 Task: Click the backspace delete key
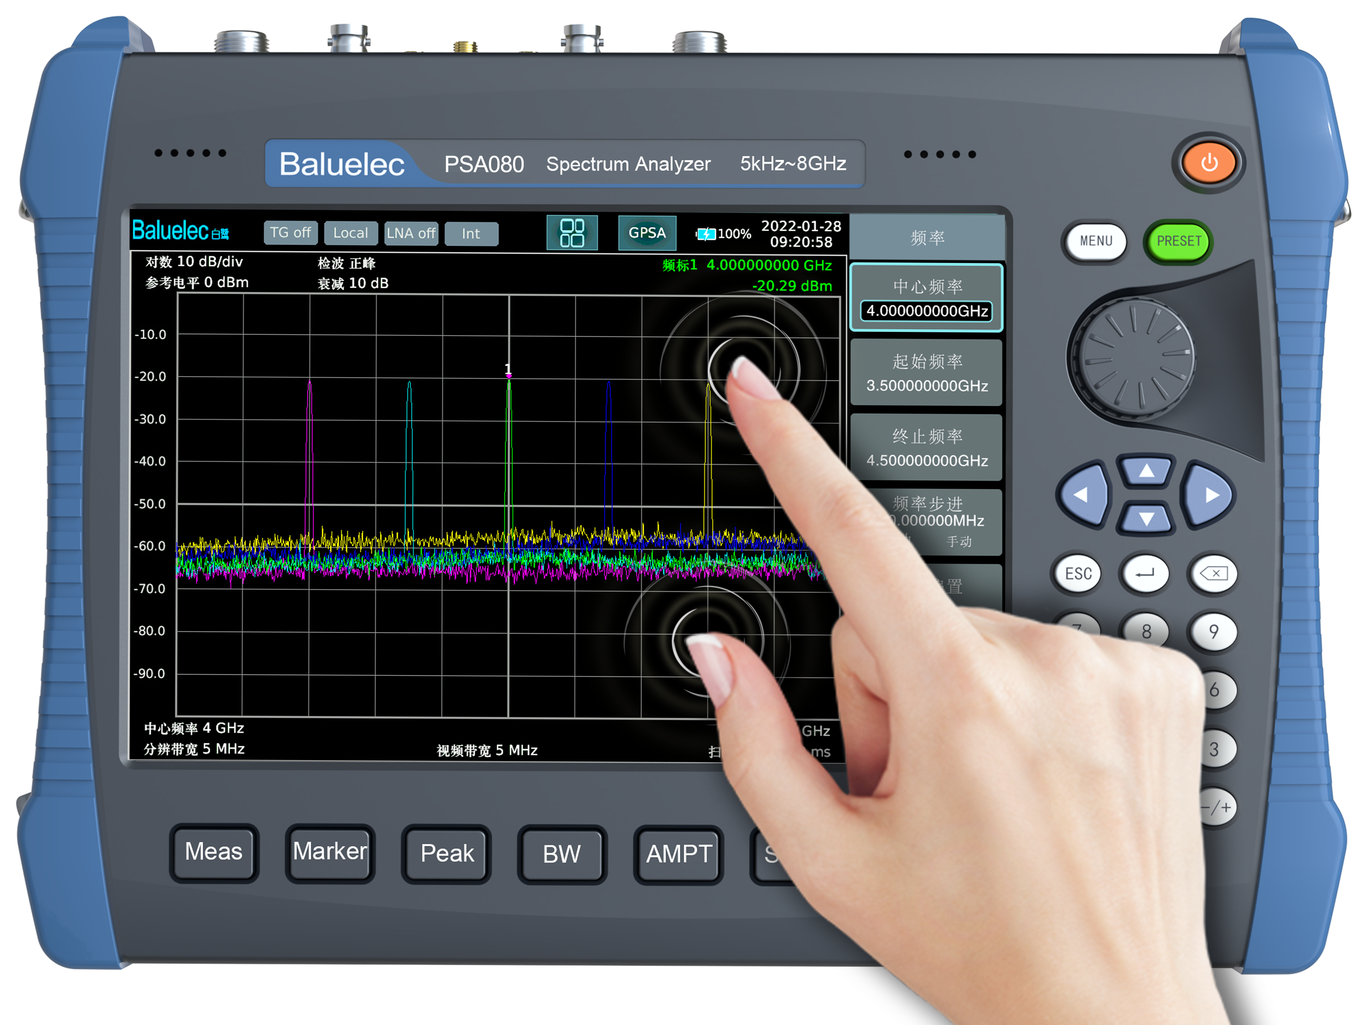tap(1213, 574)
